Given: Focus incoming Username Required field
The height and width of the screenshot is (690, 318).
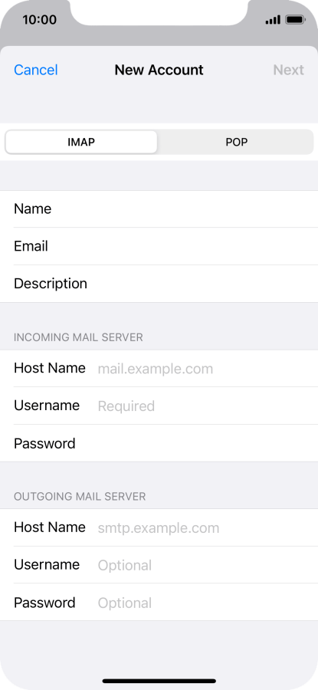Looking at the screenshot, I should [159, 406].
